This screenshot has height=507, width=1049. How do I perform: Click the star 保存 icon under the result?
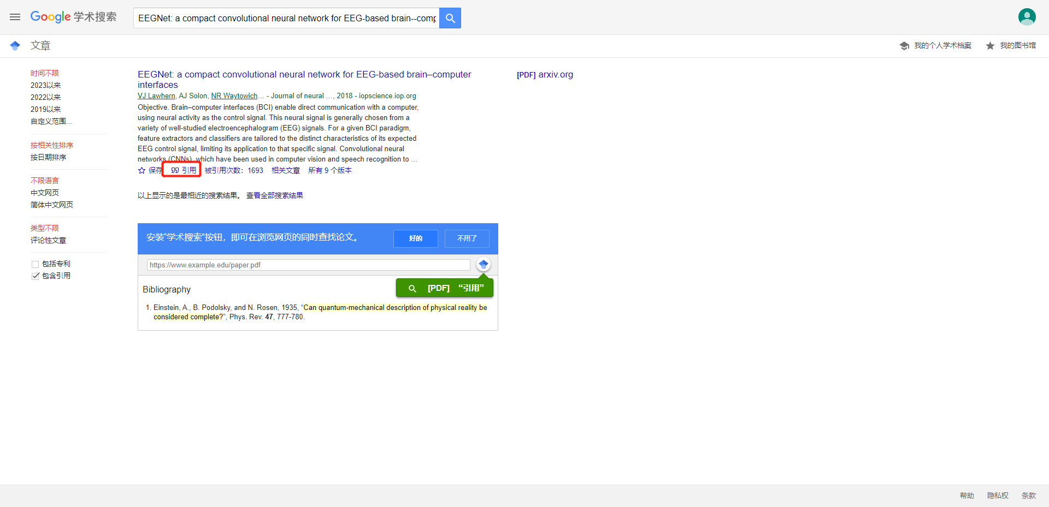pyautogui.click(x=142, y=170)
